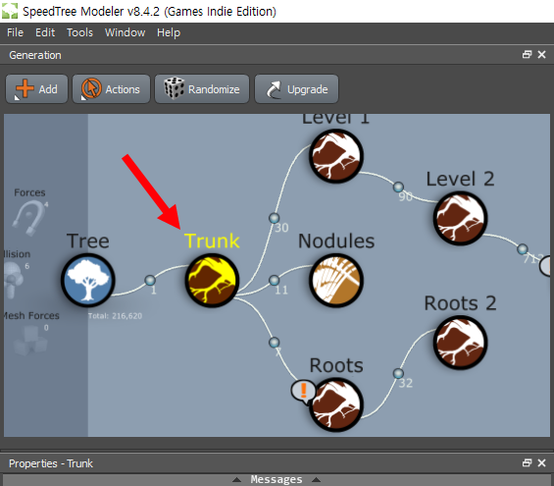The height and width of the screenshot is (486, 554).
Task: Click the Forces label
Action: click(29, 192)
